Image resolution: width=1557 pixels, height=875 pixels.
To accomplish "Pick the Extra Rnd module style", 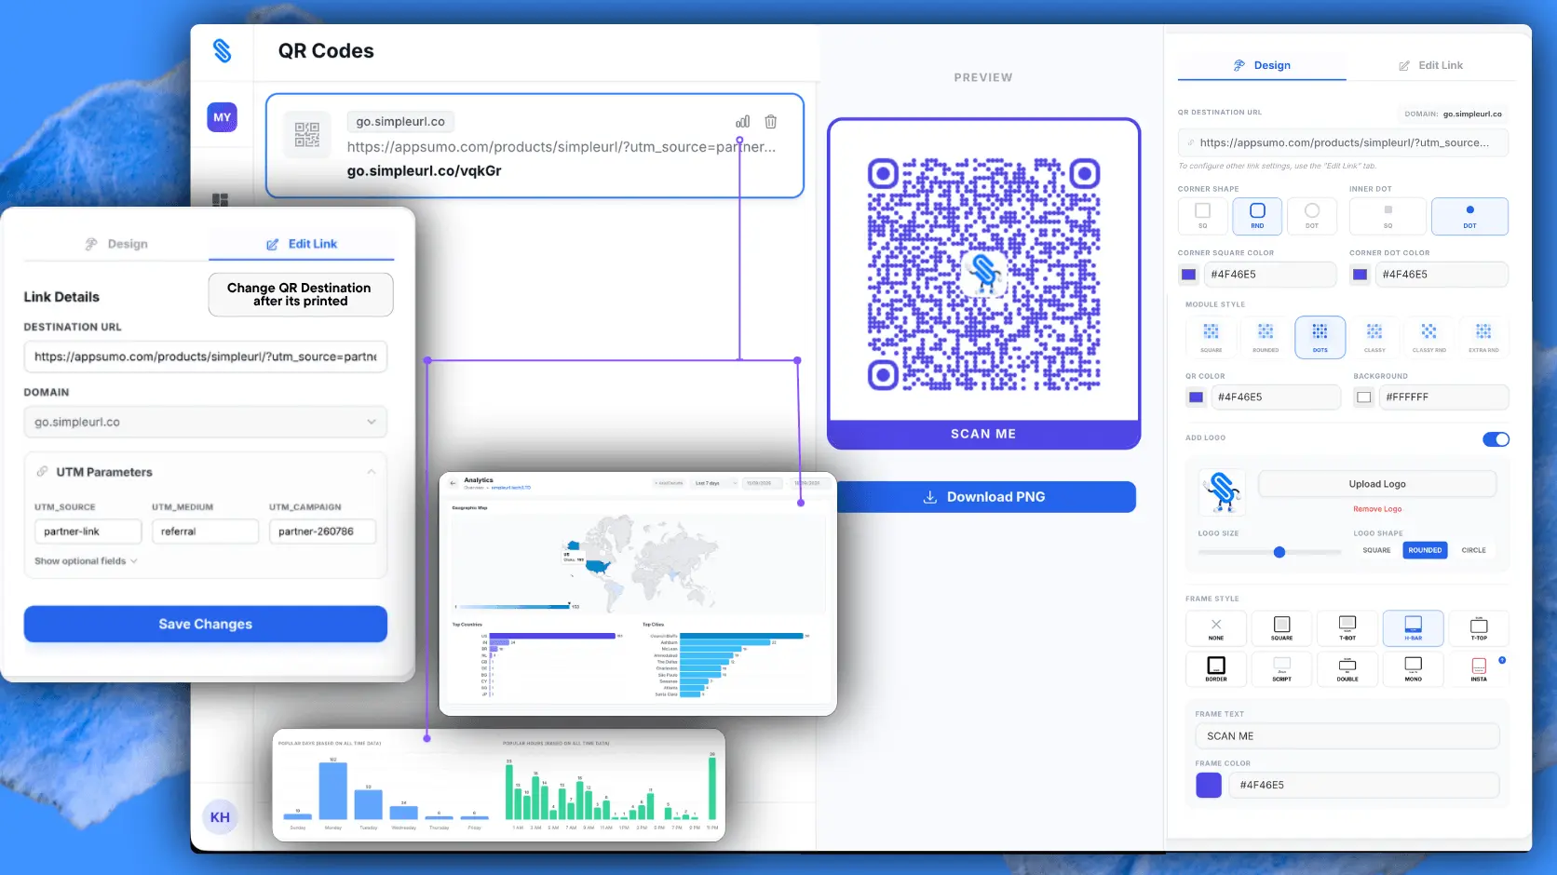I will pyautogui.click(x=1483, y=337).
